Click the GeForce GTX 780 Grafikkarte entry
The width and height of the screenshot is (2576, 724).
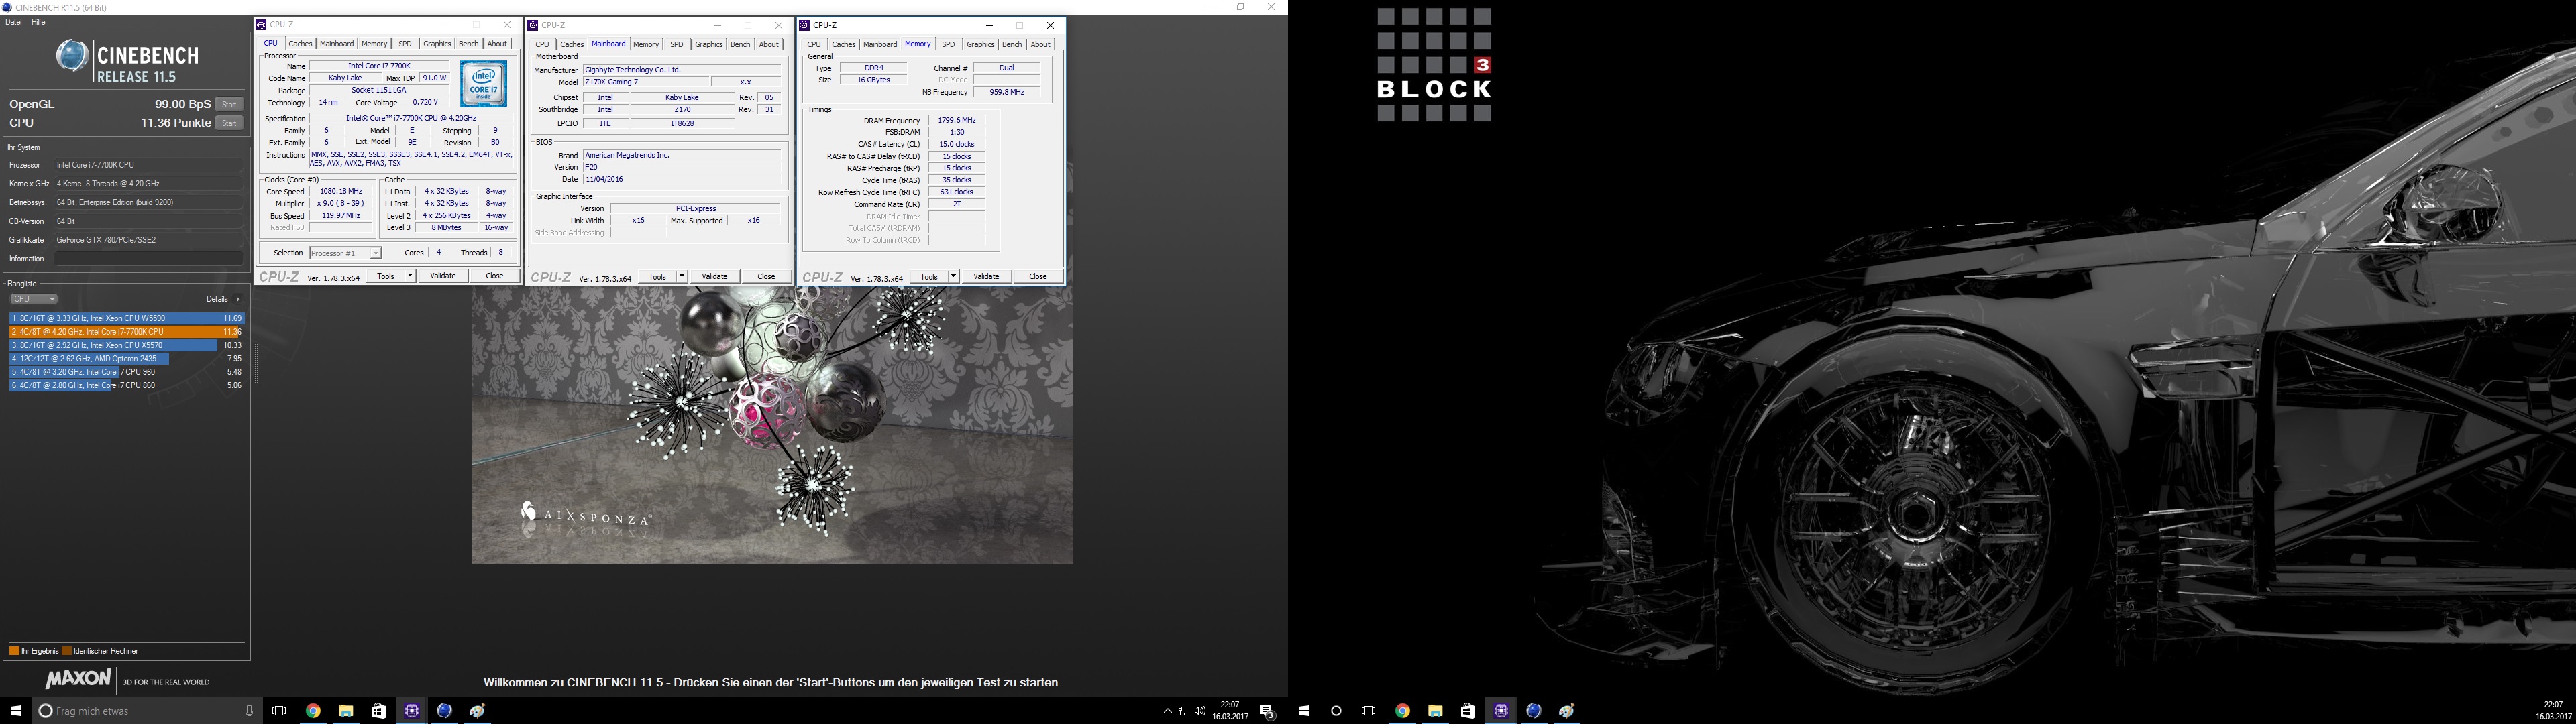(x=148, y=240)
